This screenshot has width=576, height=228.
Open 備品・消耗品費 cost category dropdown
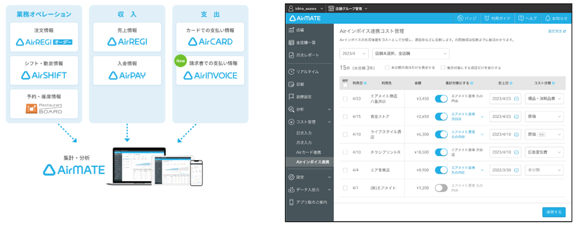pos(544,99)
